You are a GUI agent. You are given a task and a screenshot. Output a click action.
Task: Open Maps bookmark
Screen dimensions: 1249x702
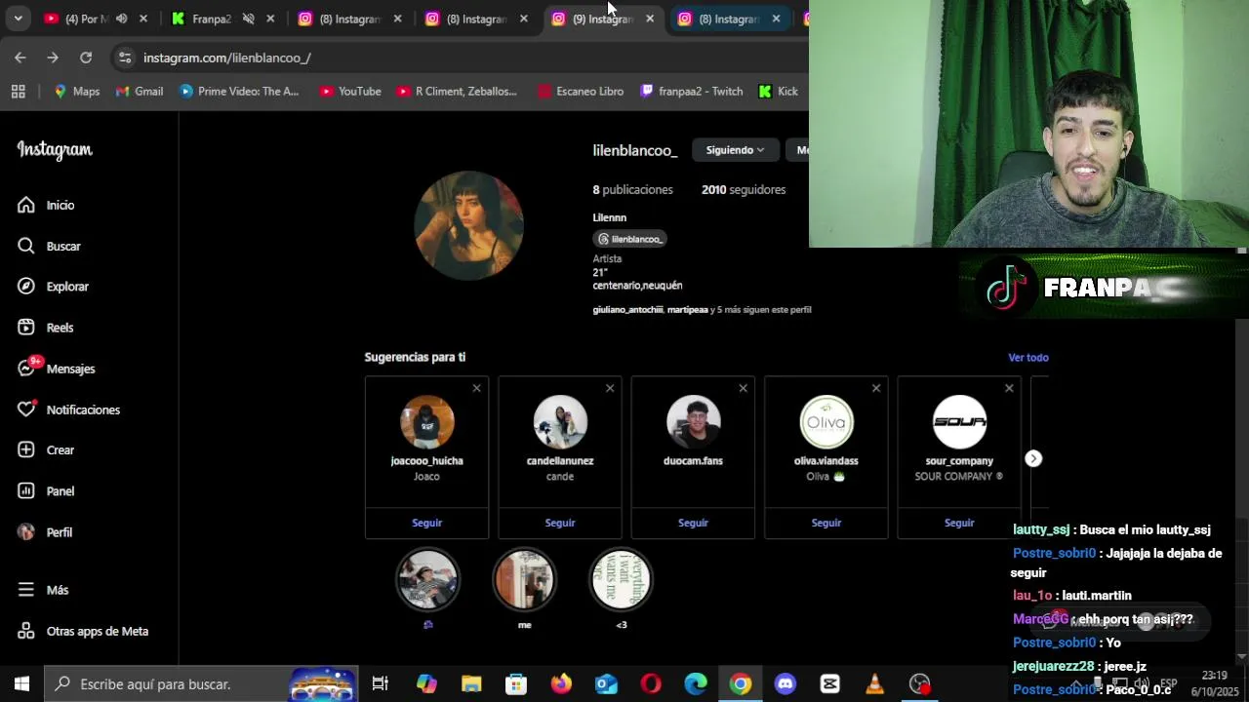tap(76, 92)
